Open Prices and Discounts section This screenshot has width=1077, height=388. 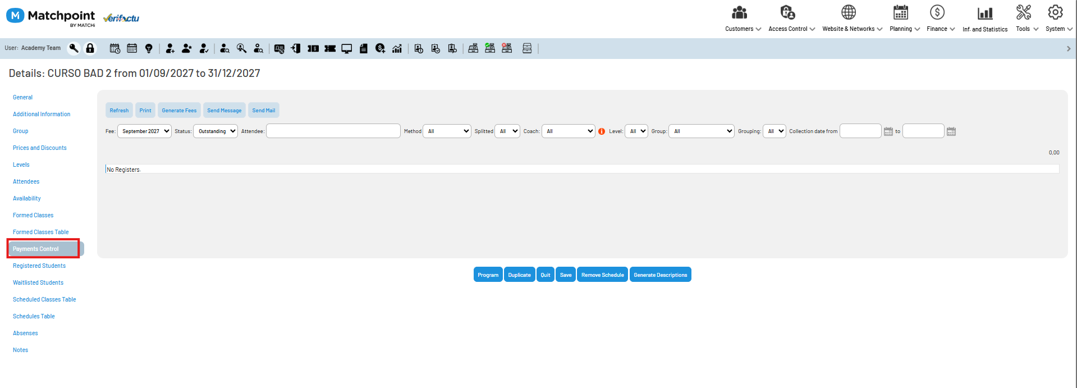(x=40, y=148)
